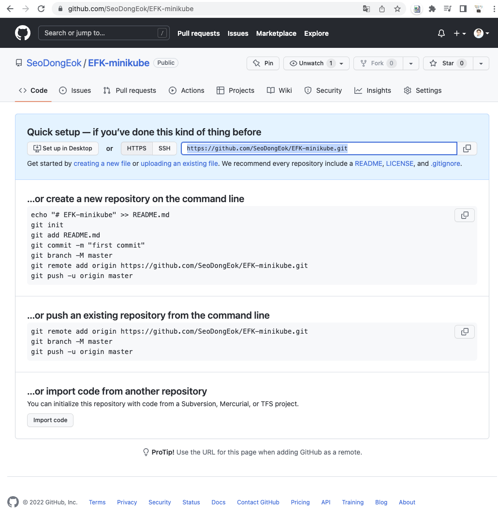
Task: Select HTTPS protocol option
Action: click(137, 148)
